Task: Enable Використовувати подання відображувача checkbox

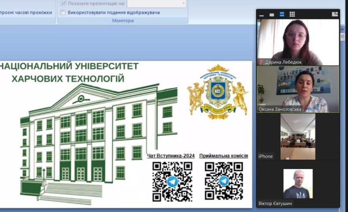Action: pos(63,12)
